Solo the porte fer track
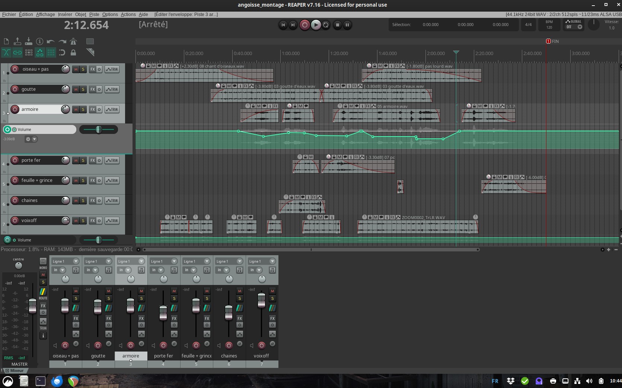622x388 pixels. pos(83,160)
